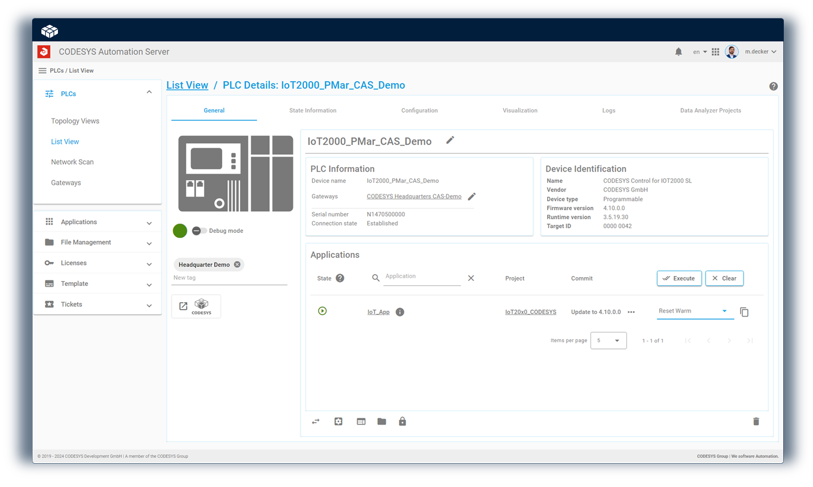Image resolution: width=813 pixels, height=487 pixels.
Task: Click the green status indicator circle
Action: tap(180, 231)
